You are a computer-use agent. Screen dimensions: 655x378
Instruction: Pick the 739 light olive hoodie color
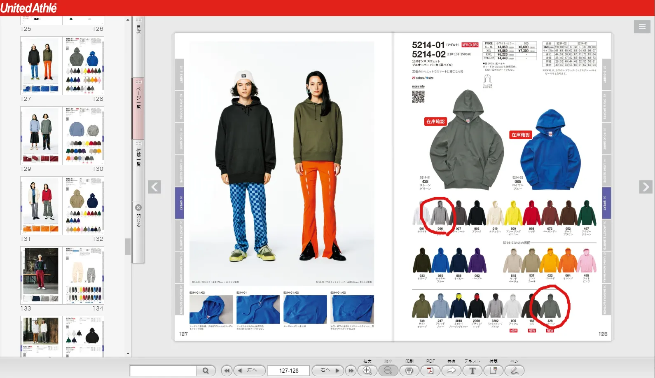pyautogui.click(x=422, y=306)
